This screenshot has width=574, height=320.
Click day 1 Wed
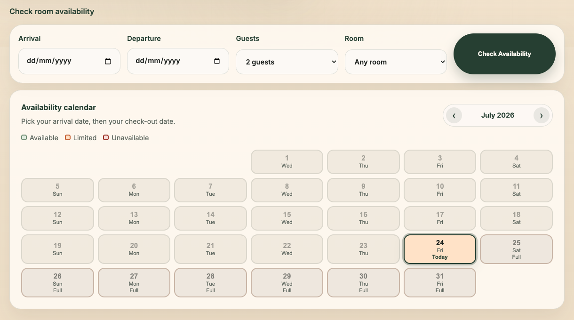tap(287, 162)
